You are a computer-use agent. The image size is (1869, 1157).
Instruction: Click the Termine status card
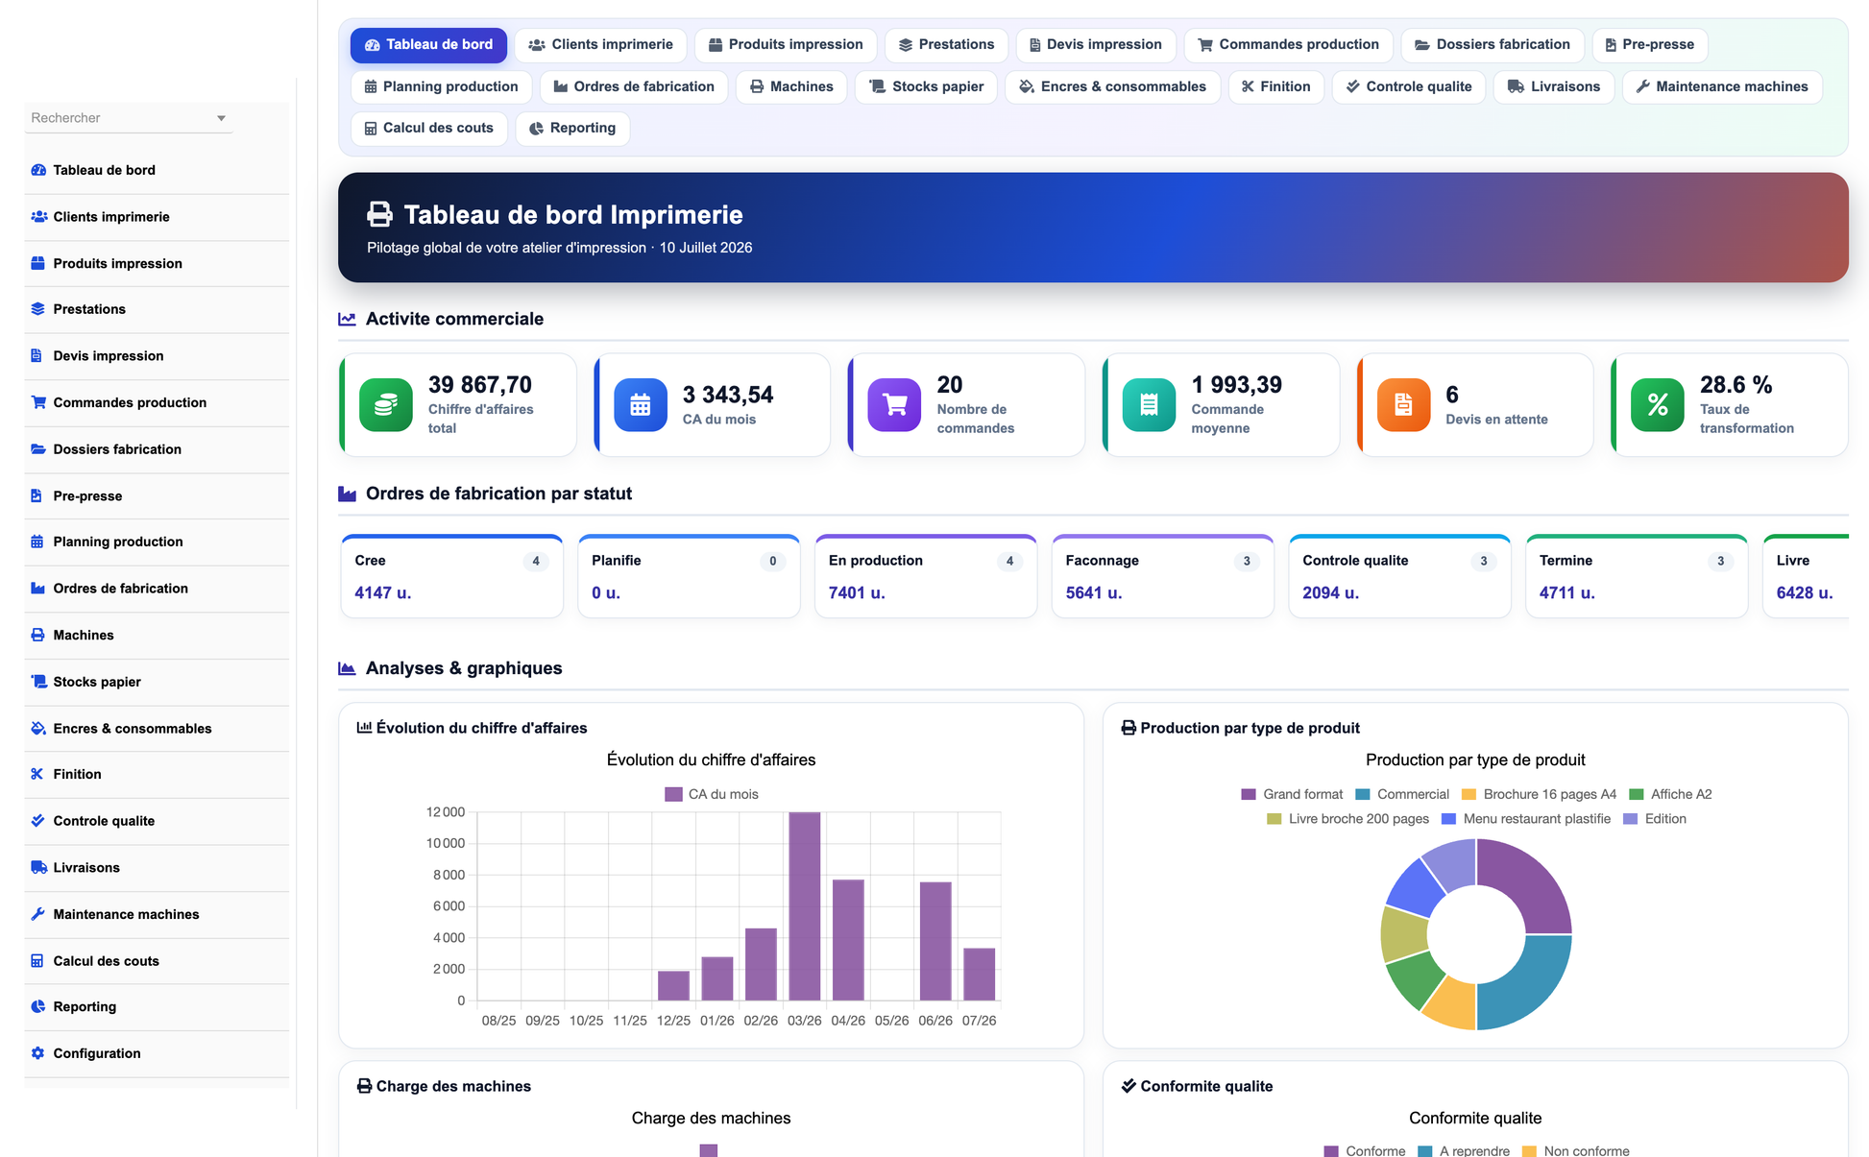coord(1637,576)
